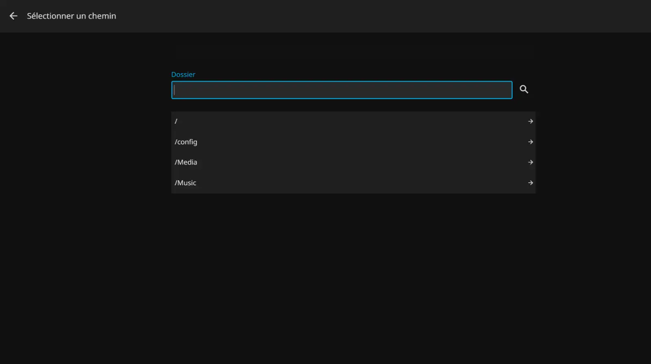Click the arrow icon on the /Media row

click(x=530, y=162)
